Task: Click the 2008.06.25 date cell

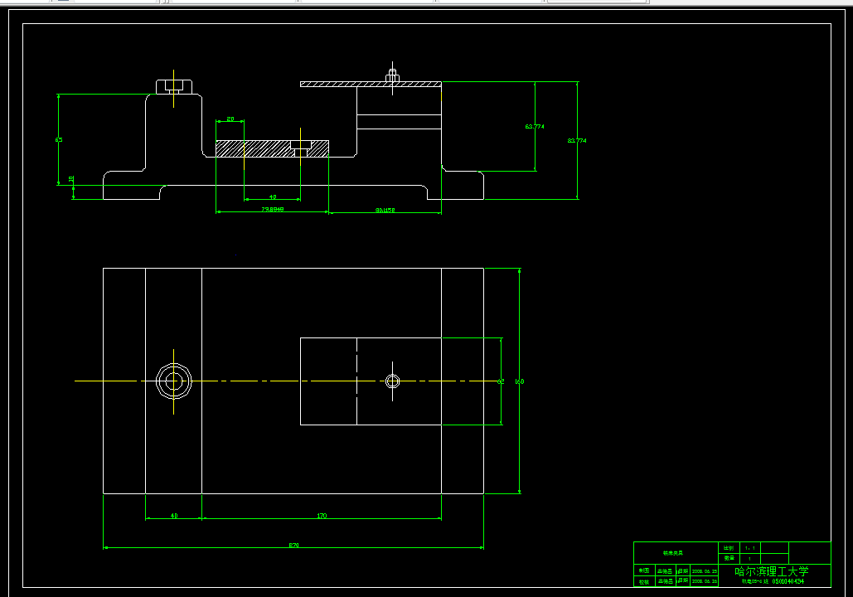Action: (705, 571)
